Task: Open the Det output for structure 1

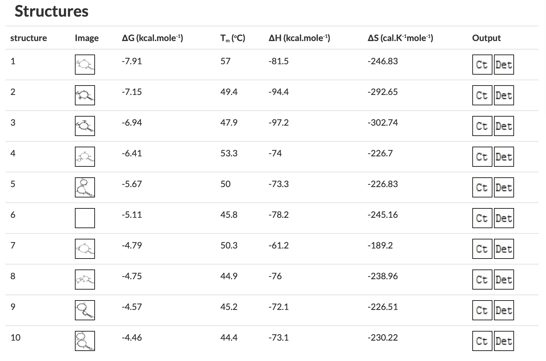Action: pyautogui.click(x=504, y=65)
